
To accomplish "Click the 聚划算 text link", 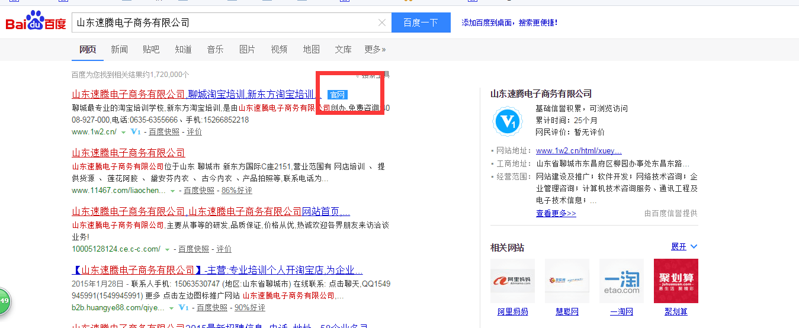I will coord(676,312).
